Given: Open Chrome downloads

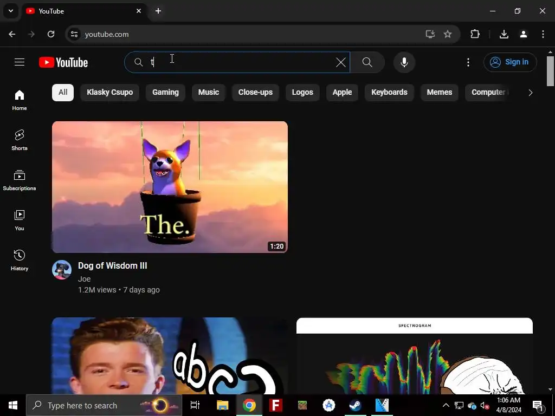Looking at the screenshot, I should (x=504, y=34).
